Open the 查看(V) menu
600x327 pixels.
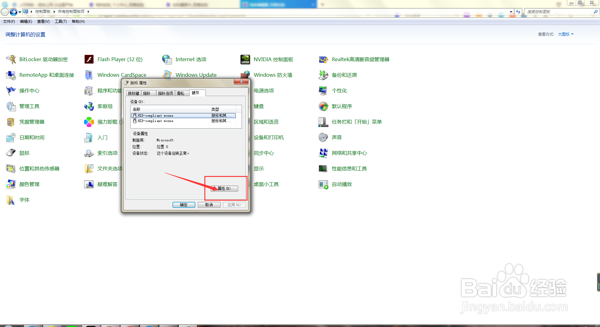coord(43,22)
